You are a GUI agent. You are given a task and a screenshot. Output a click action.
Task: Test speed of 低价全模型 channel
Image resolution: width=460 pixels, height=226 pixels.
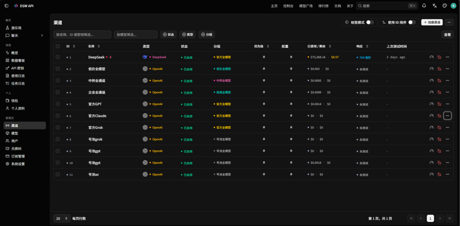pyautogui.click(x=432, y=69)
